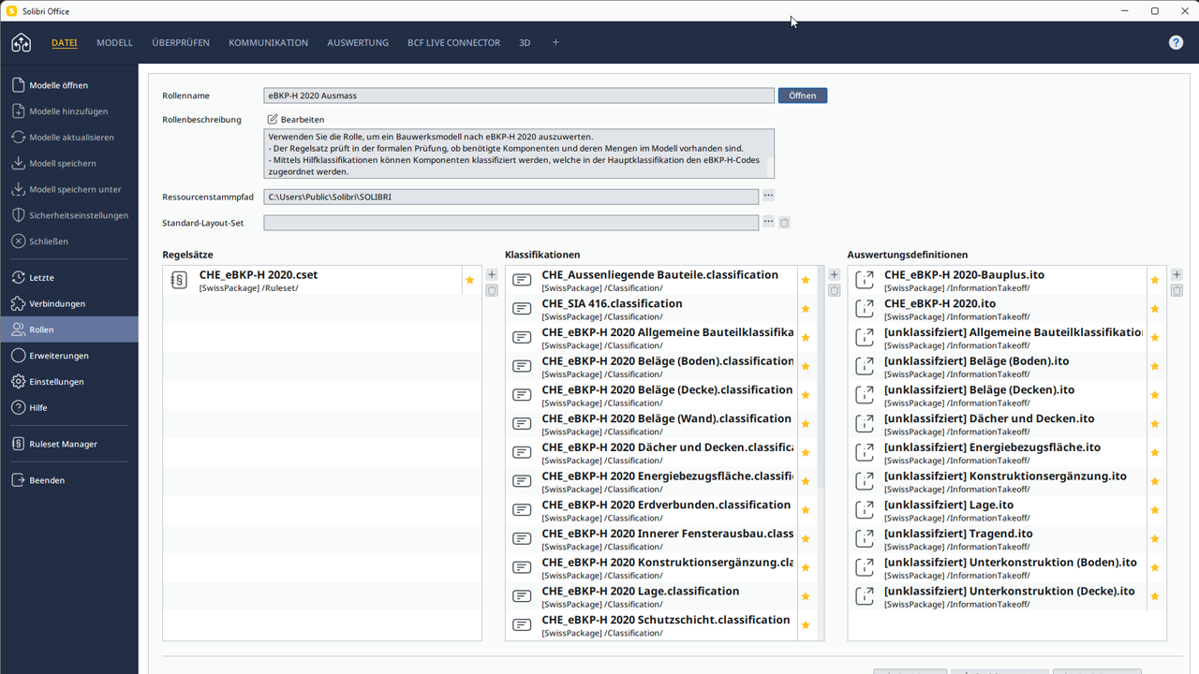Click icon of CHE_SIA 416.classification

(523, 309)
